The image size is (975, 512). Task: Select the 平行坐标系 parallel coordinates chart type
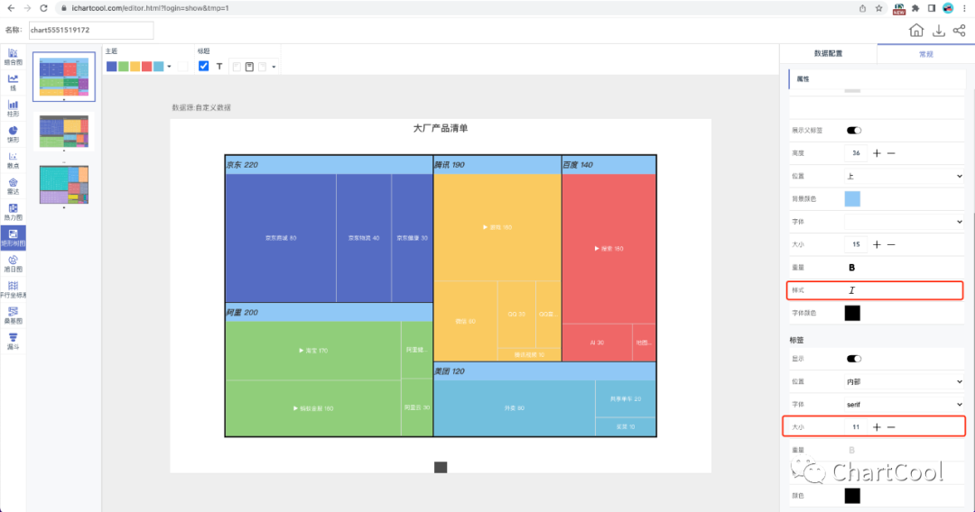click(x=13, y=289)
